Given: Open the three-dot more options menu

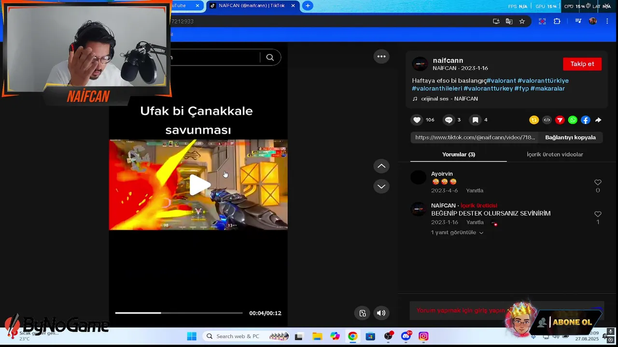Looking at the screenshot, I should (x=381, y=56).
